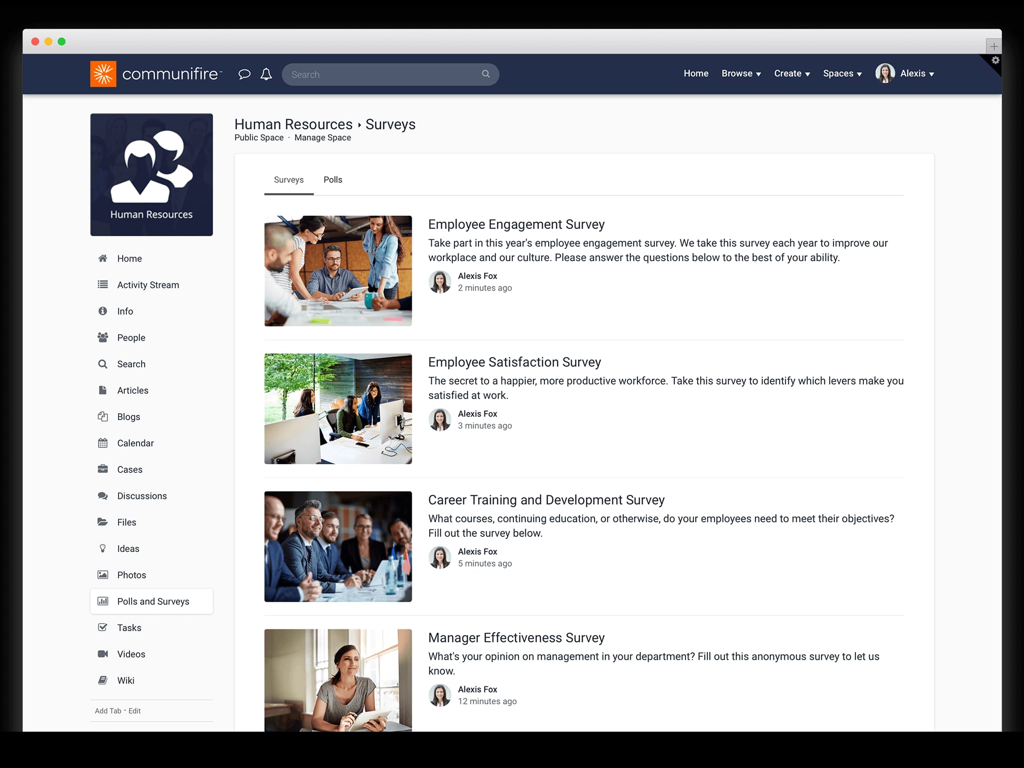Viewport: 1024px width, 768px height.
Task: Switch to the Polls tab
Action: pyautogui.click(x=333, y=180)
